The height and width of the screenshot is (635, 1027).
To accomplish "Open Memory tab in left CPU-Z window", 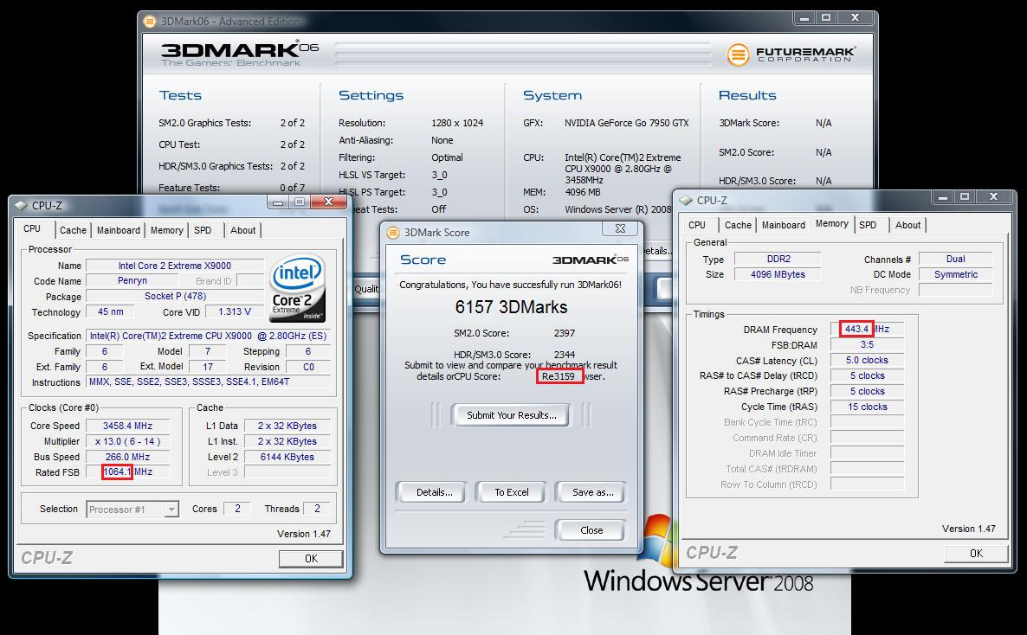I will pos(167,230).
